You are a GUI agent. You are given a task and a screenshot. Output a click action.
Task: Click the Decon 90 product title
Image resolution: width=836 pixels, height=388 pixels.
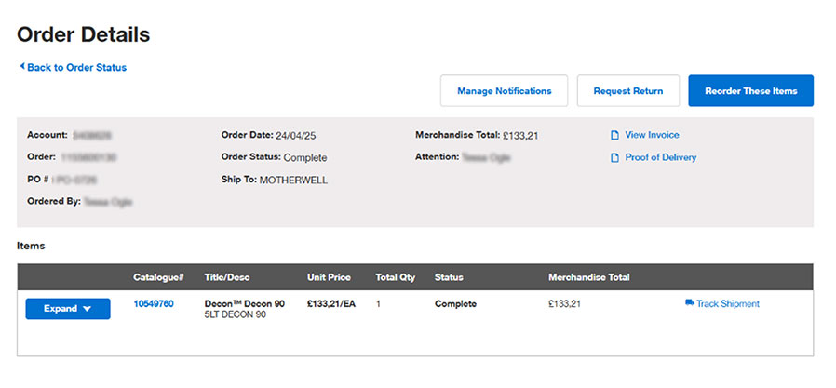point(244,303)
